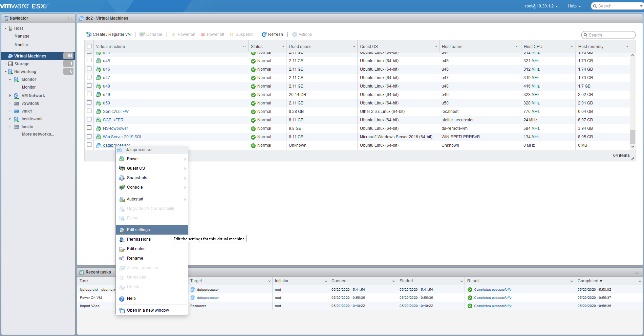This screenshot has width=644, height=336.
Task: Click the Create / Register VM icon
Action: pyautogui.click(x=89, y=34)
